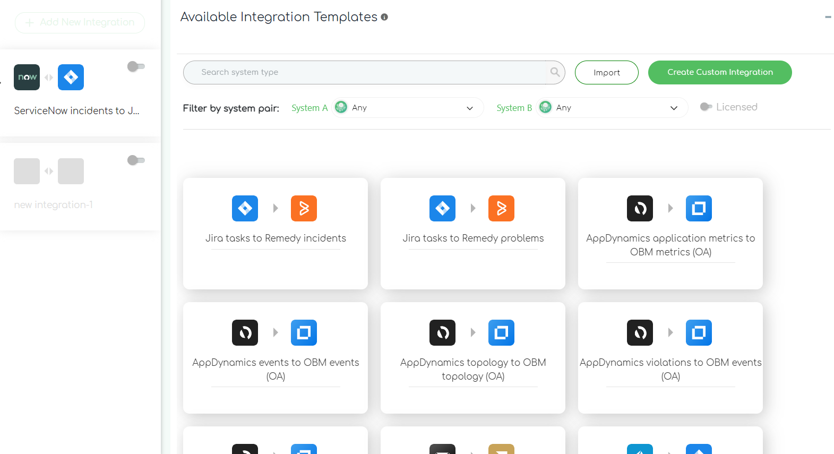This screenshot has width=834, height=454.
Task: Click OBM icon on AppDynamics events card
Action: click(x=304, y=332)
